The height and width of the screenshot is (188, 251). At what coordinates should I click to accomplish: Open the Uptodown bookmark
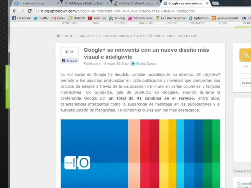coord(199,18)
